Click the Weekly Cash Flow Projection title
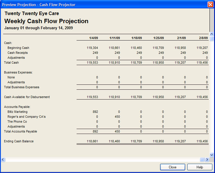215x173 pixels. (46, 21)
